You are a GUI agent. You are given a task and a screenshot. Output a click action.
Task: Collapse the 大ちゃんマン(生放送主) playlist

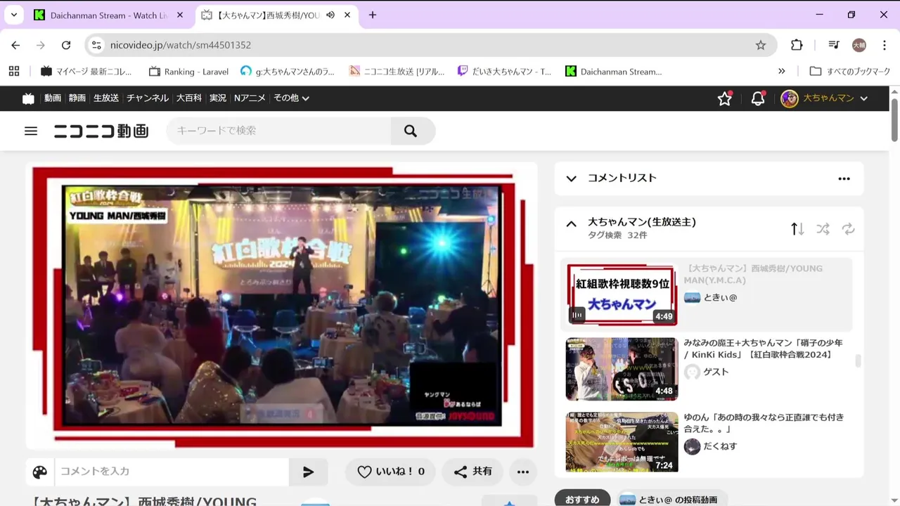point(572,224)
